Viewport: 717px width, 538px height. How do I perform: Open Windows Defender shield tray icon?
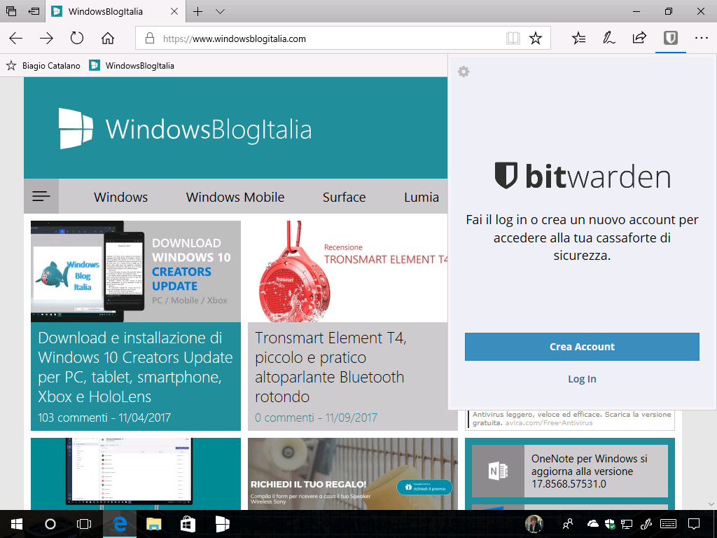tap(610, 524)
